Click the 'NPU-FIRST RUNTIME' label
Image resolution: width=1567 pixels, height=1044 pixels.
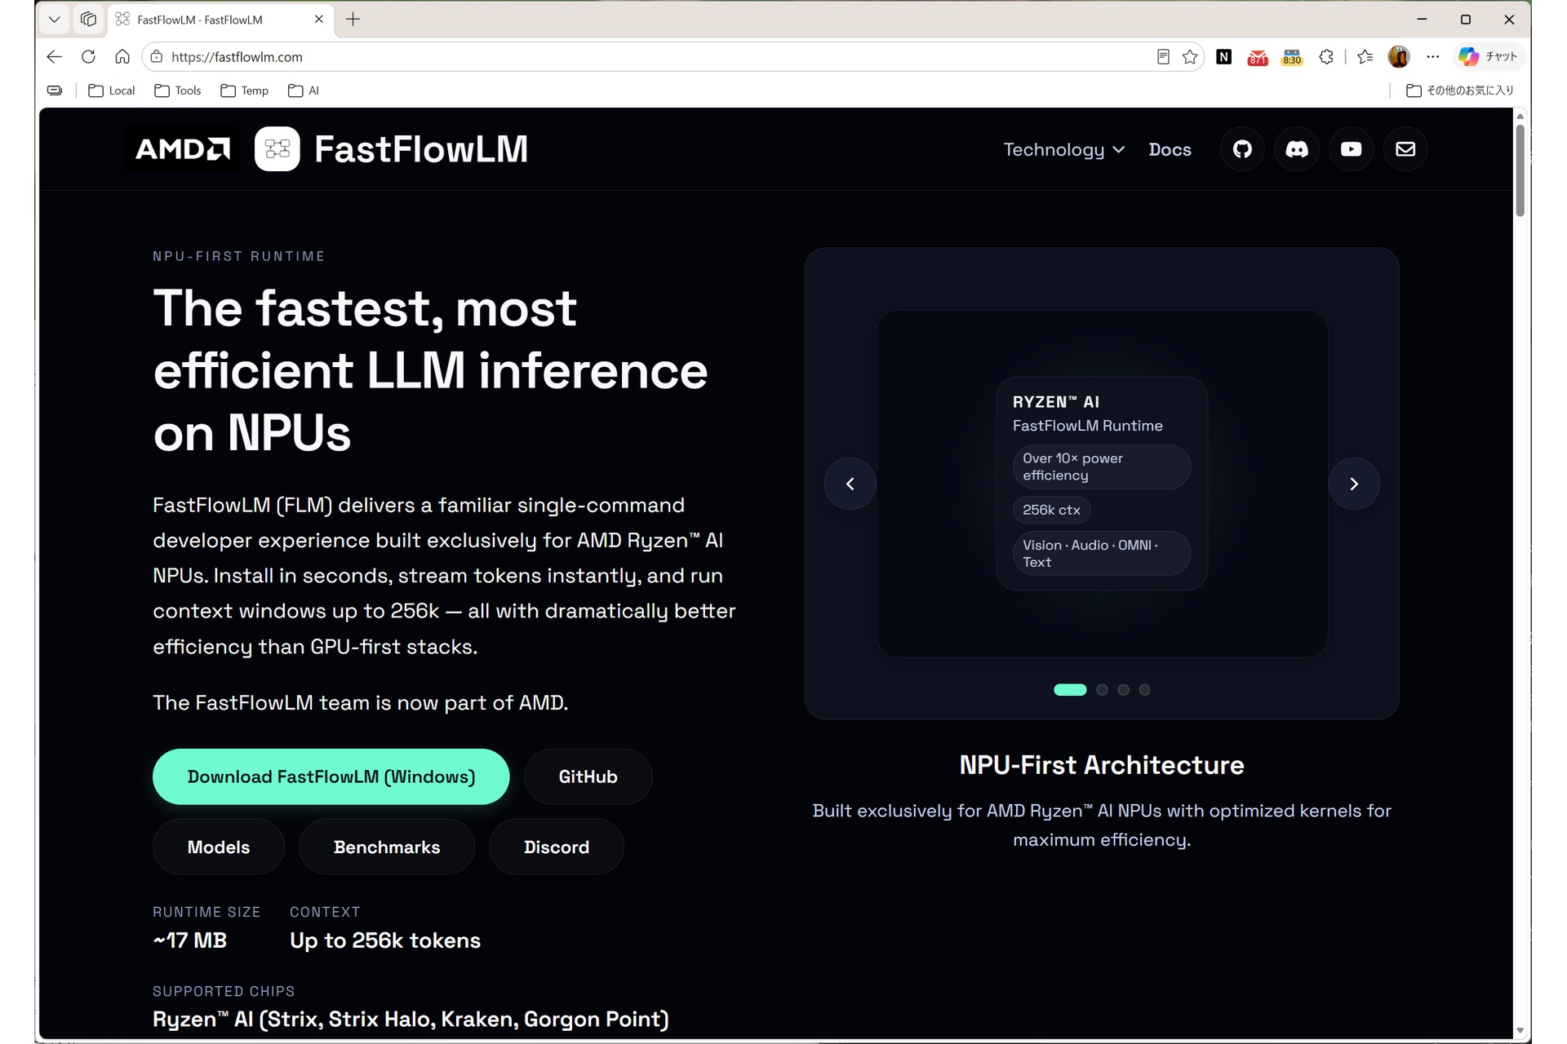point(239,256)
